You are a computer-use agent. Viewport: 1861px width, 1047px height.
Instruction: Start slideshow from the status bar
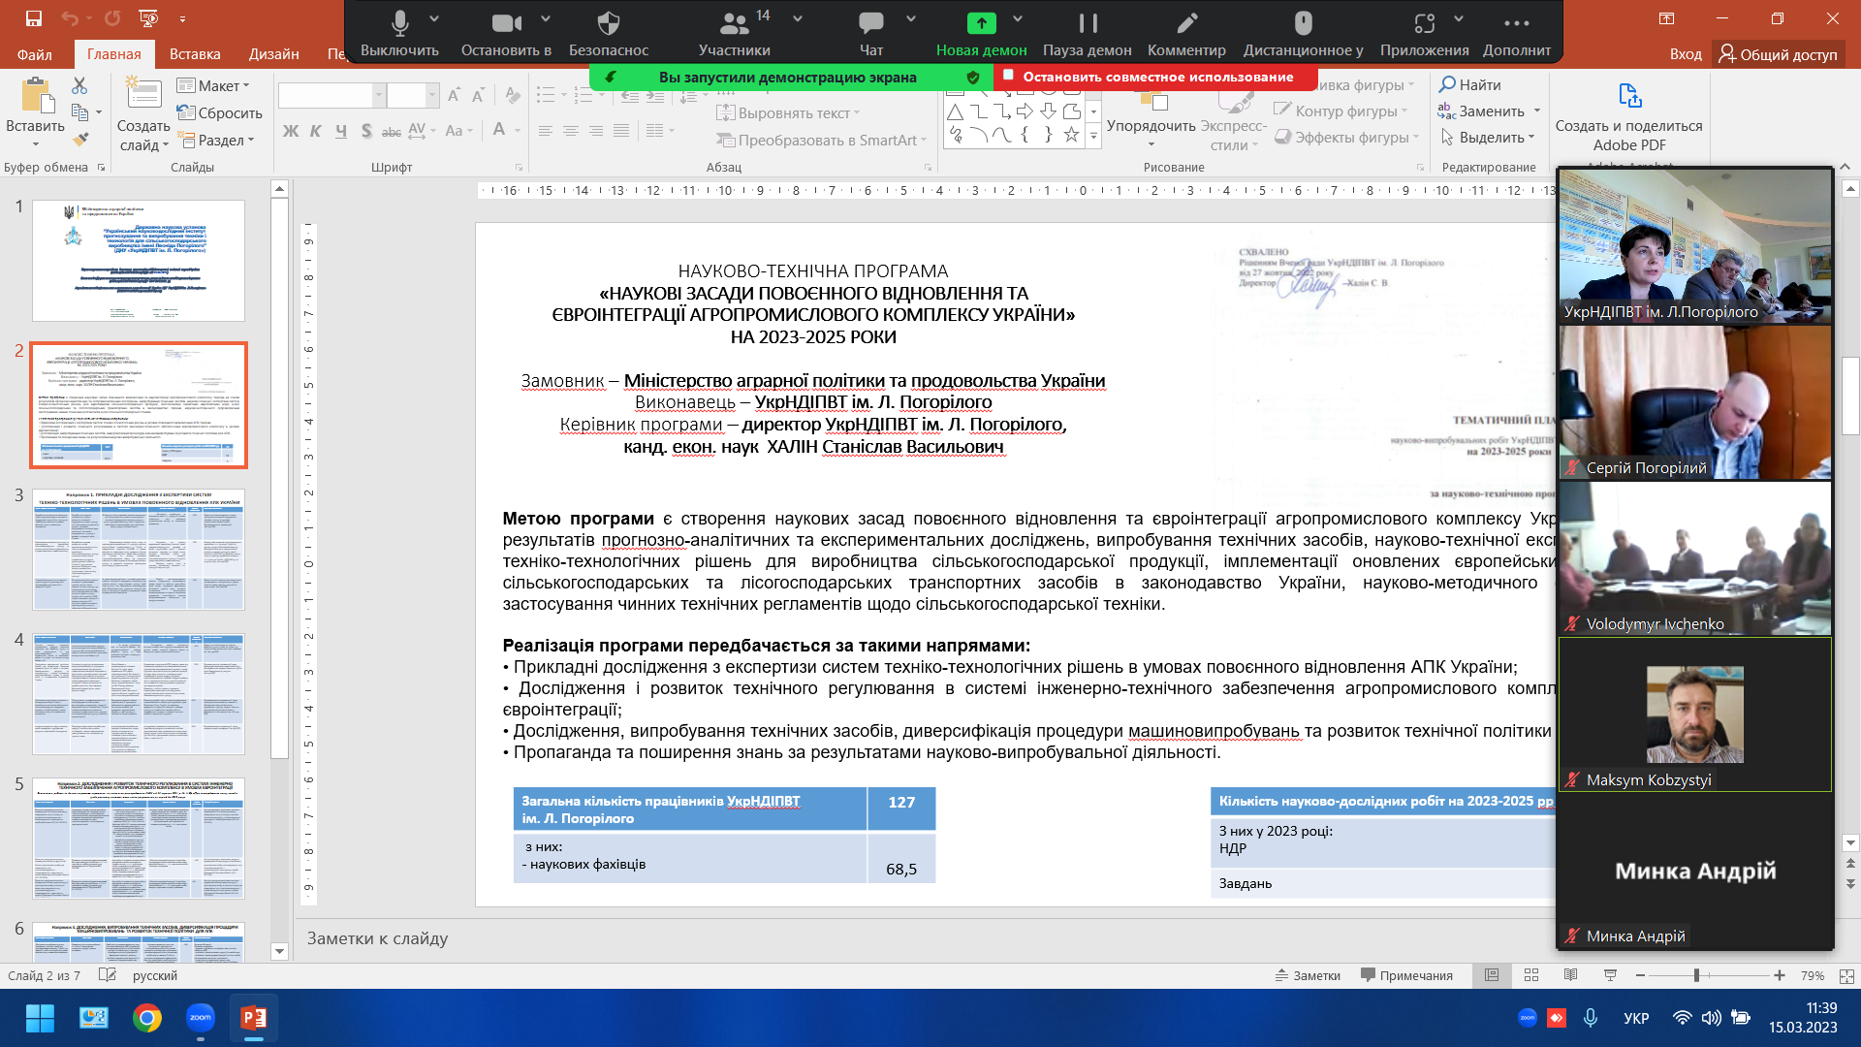click(x=1610, y=975)
